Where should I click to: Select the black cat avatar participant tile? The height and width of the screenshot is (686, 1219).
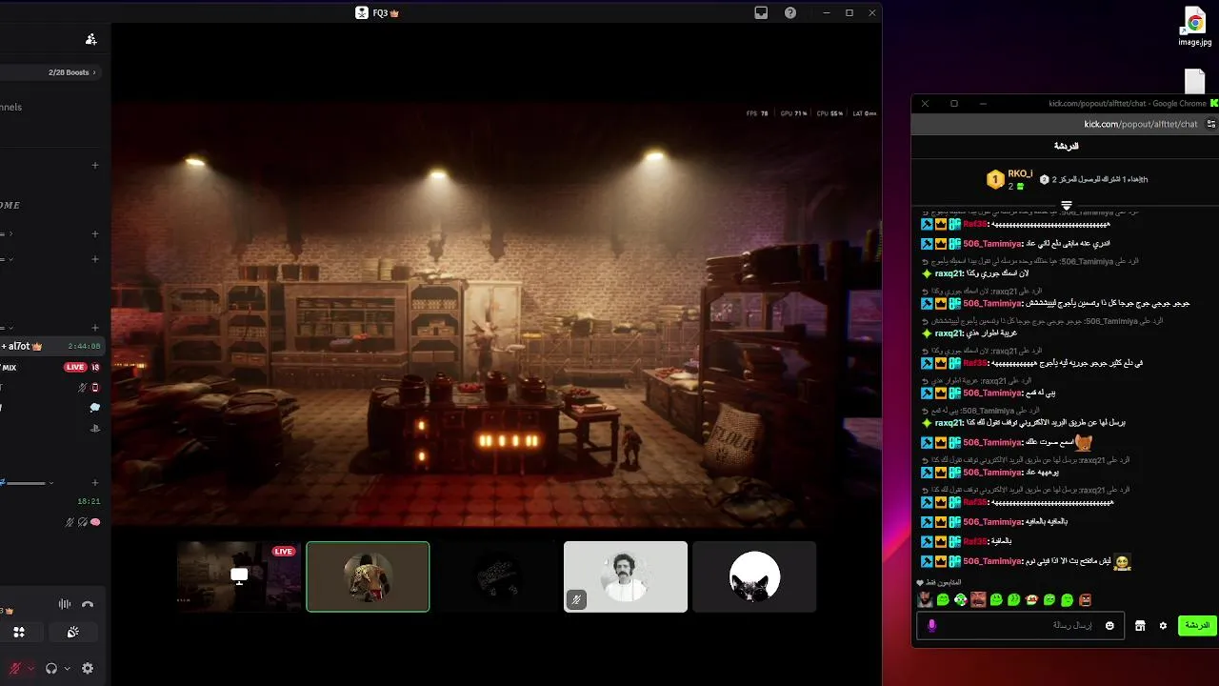754,576
